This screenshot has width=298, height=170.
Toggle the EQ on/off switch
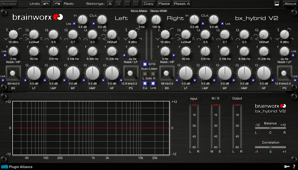click(x=145, y=83)
